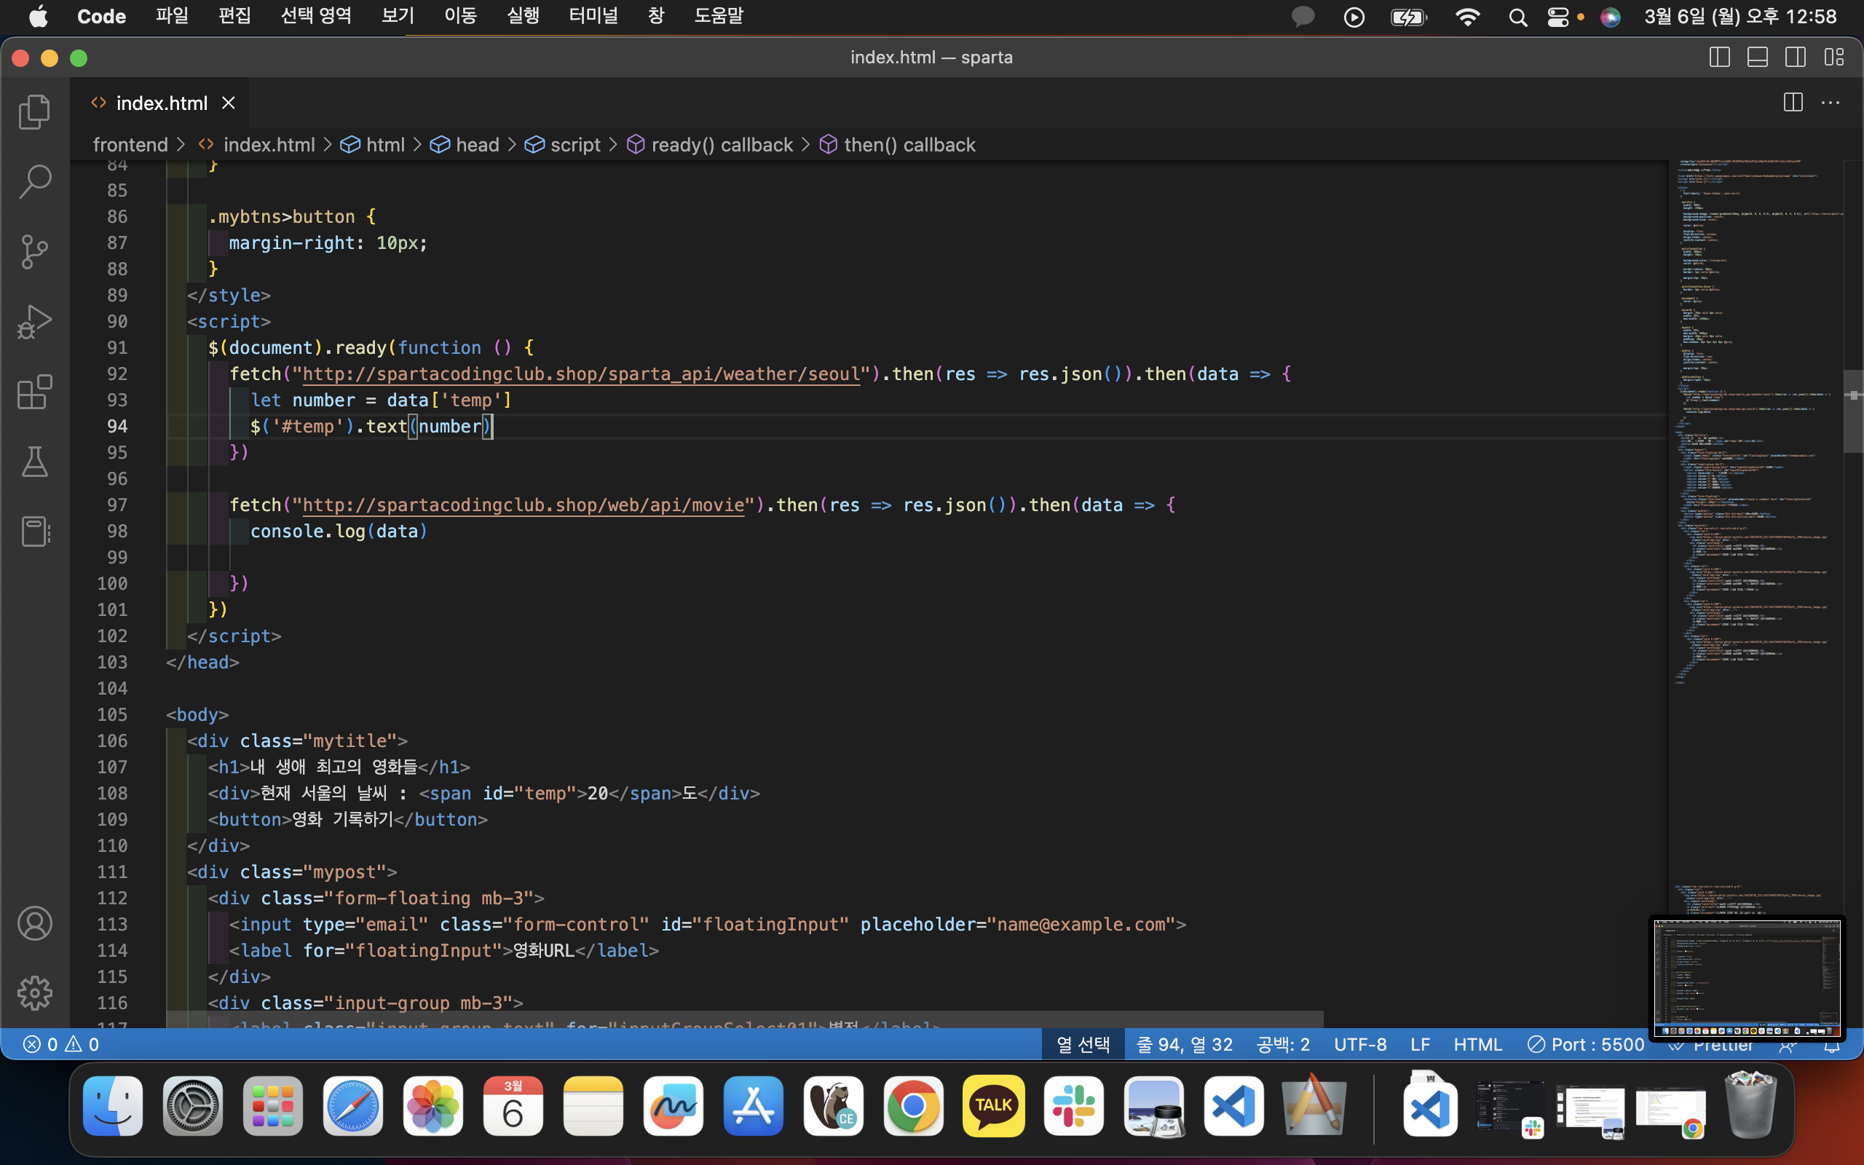The height and width of the screenshot is (1165, 1864).
Task: Open the UTF-8 encoding picker
Action: (x=1359, y=1044)
